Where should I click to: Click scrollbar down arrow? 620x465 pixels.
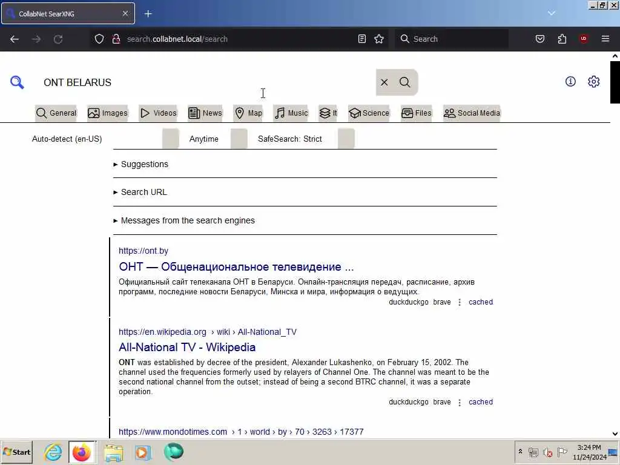point(615,434)
